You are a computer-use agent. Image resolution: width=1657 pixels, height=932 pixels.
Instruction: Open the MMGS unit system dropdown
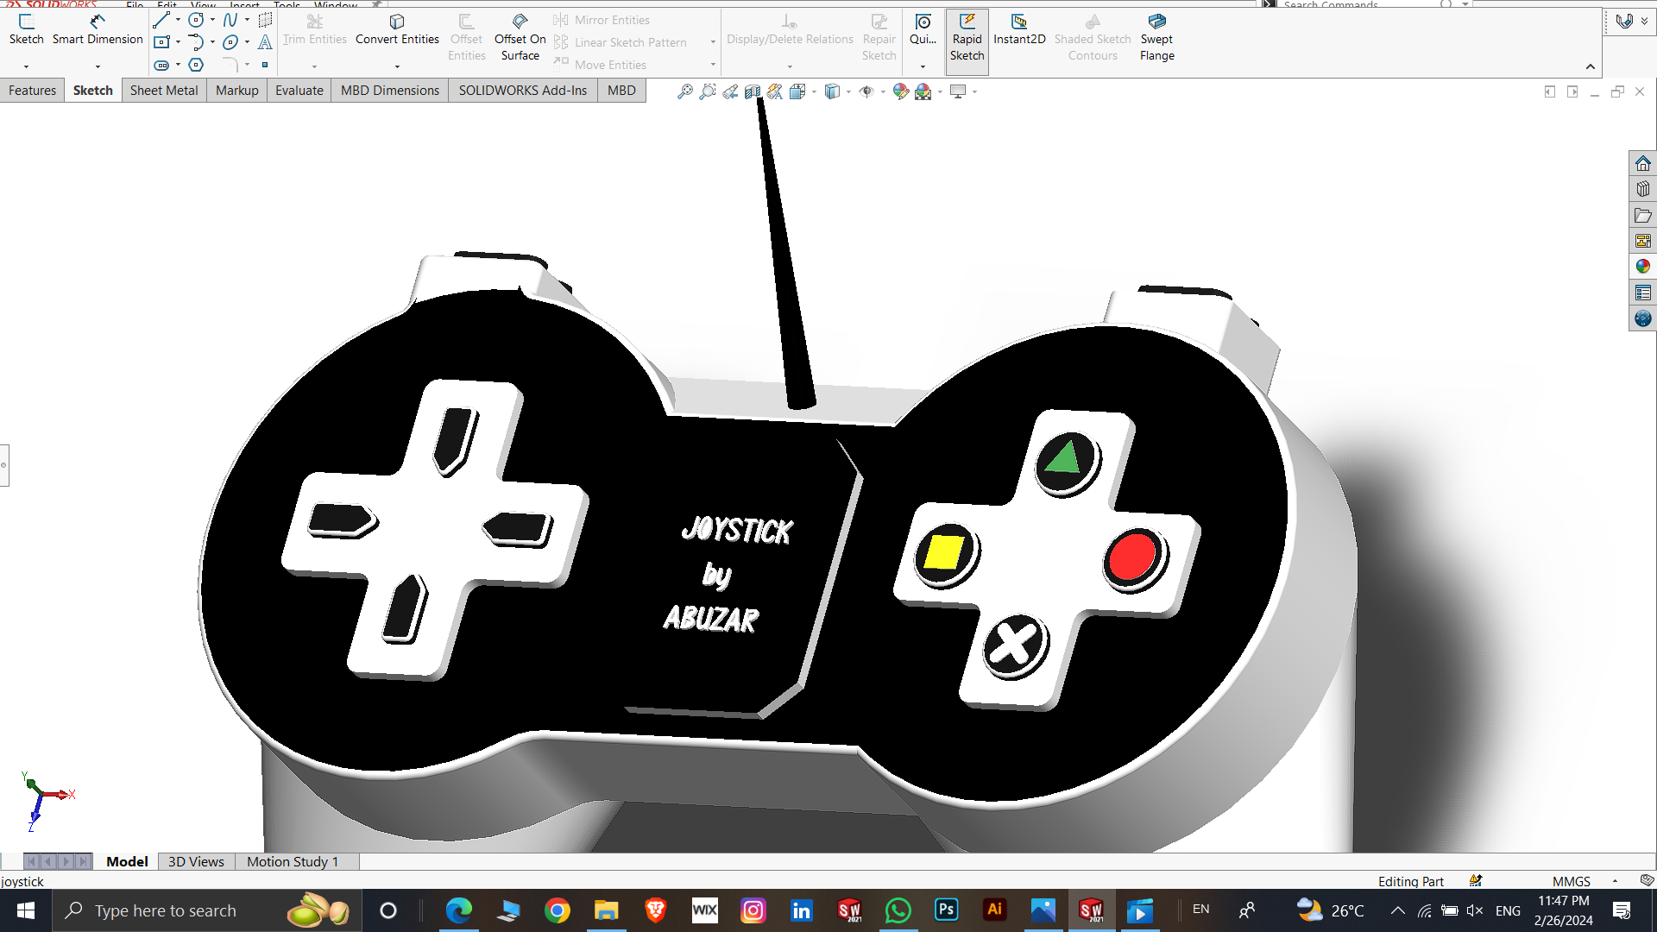coord(1615,881)
